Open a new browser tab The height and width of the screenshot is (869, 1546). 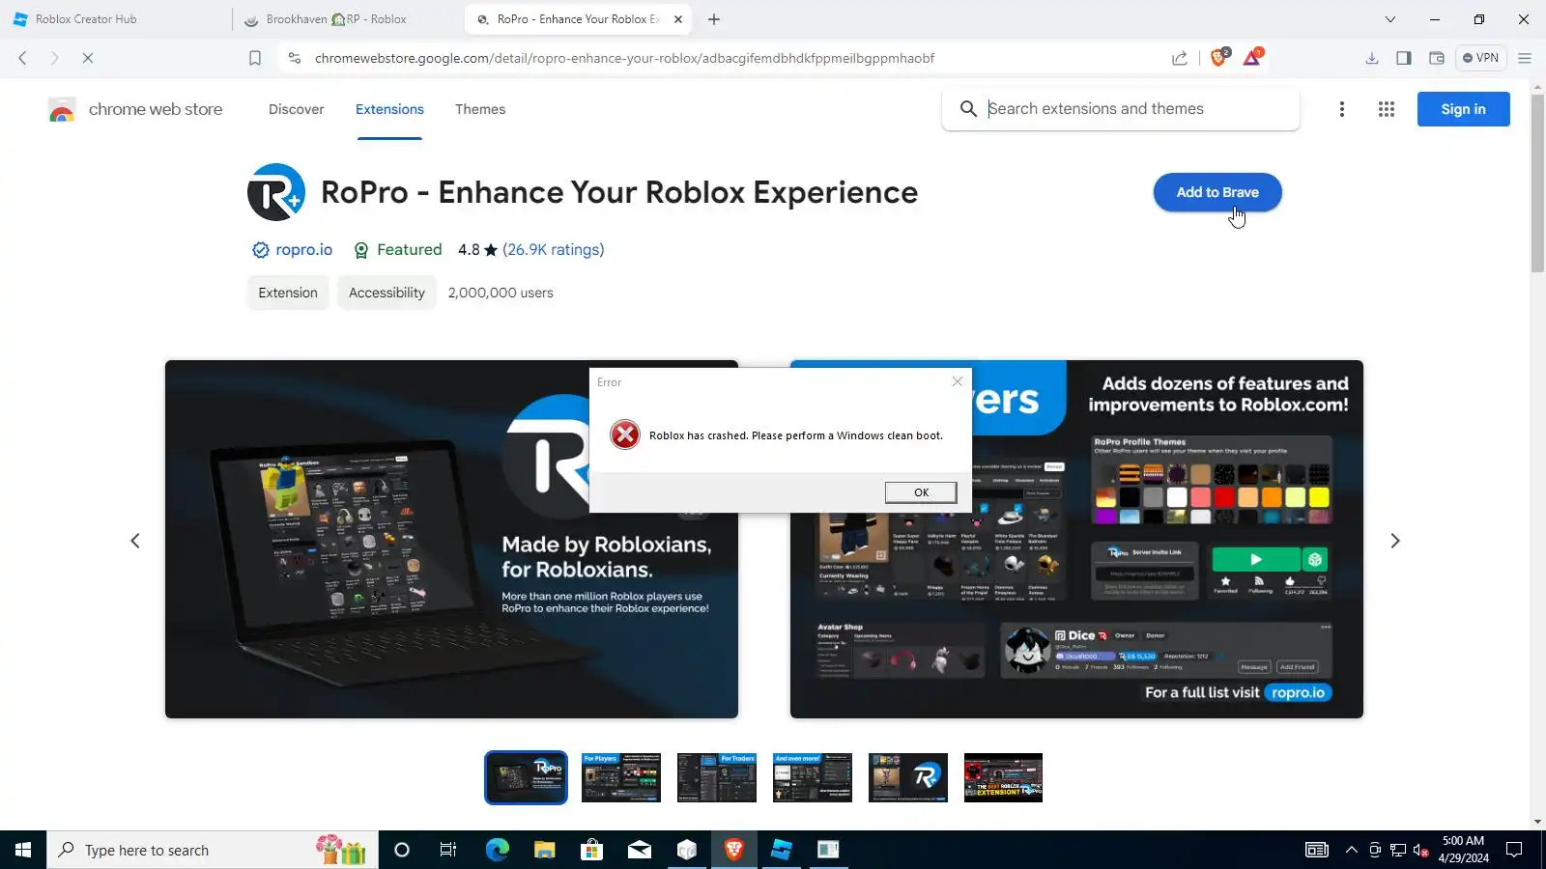(714, 19)
